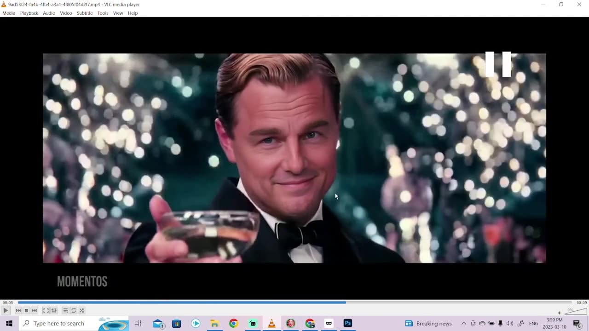Viewport: 589px width, 331px height.
Task: Open the Subtitle menu
Action: pos(85,13)
